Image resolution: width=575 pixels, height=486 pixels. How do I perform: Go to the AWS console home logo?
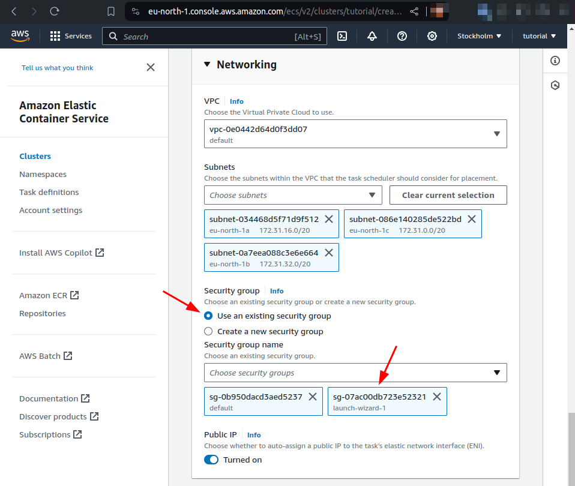click(20, 36)
